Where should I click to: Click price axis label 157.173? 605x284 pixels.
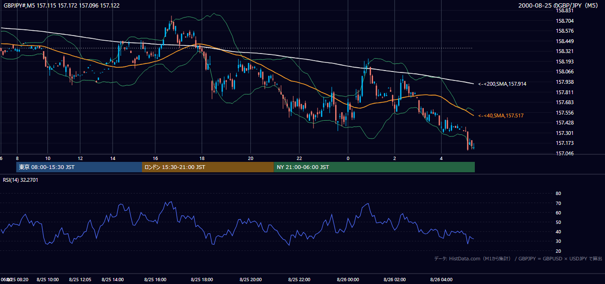[x=565, y=143]
